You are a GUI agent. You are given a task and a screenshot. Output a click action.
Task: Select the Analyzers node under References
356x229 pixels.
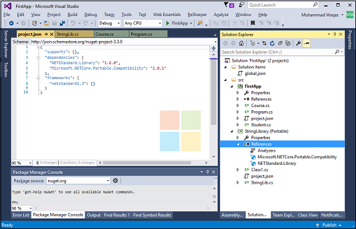[266, 150]
